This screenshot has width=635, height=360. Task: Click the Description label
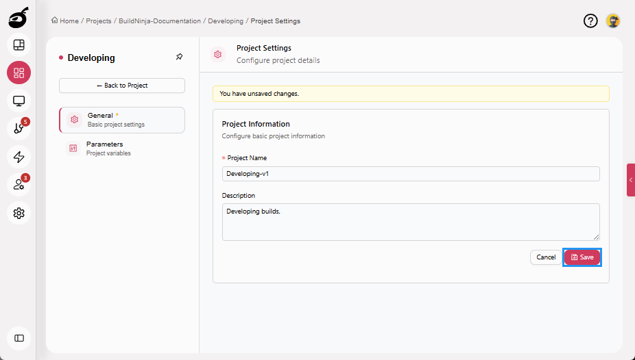tap(239, 196)
